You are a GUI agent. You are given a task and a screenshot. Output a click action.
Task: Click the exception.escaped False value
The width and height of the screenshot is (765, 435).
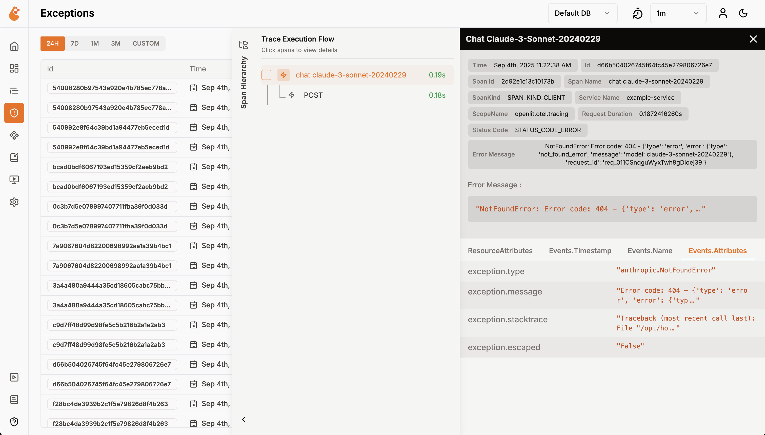point(630,346)
